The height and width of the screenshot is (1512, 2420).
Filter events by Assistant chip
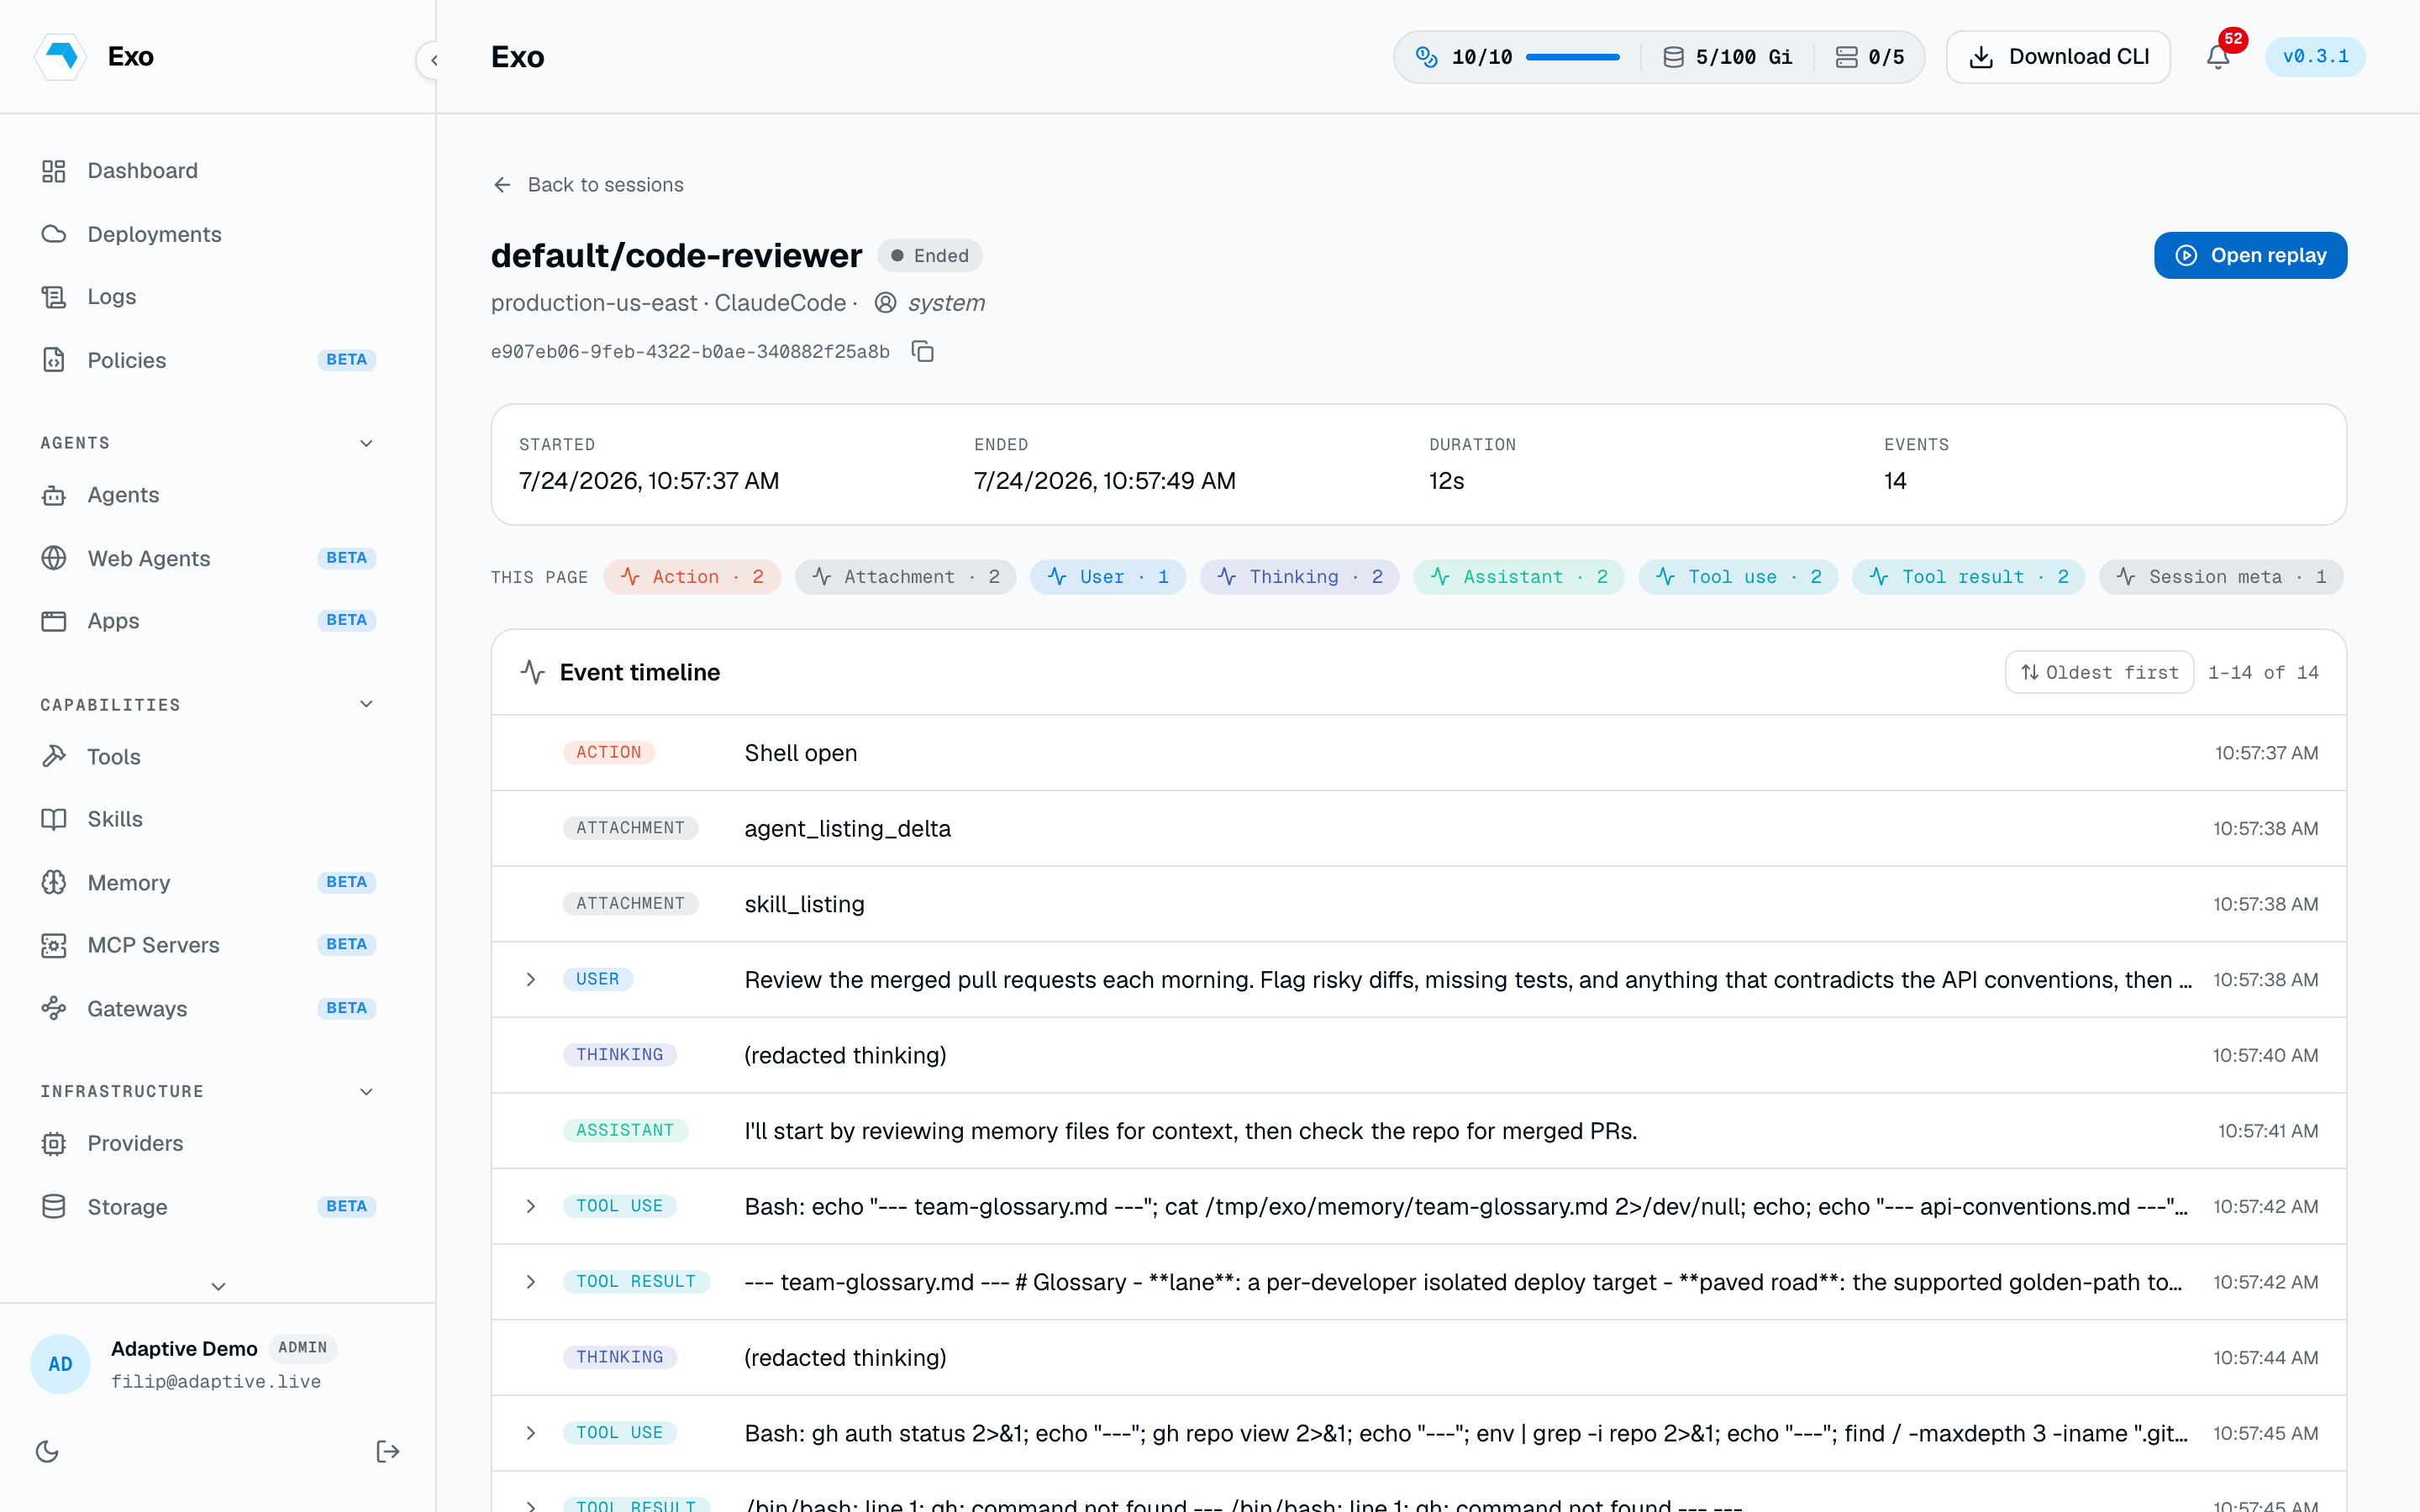click(1519, 577)
